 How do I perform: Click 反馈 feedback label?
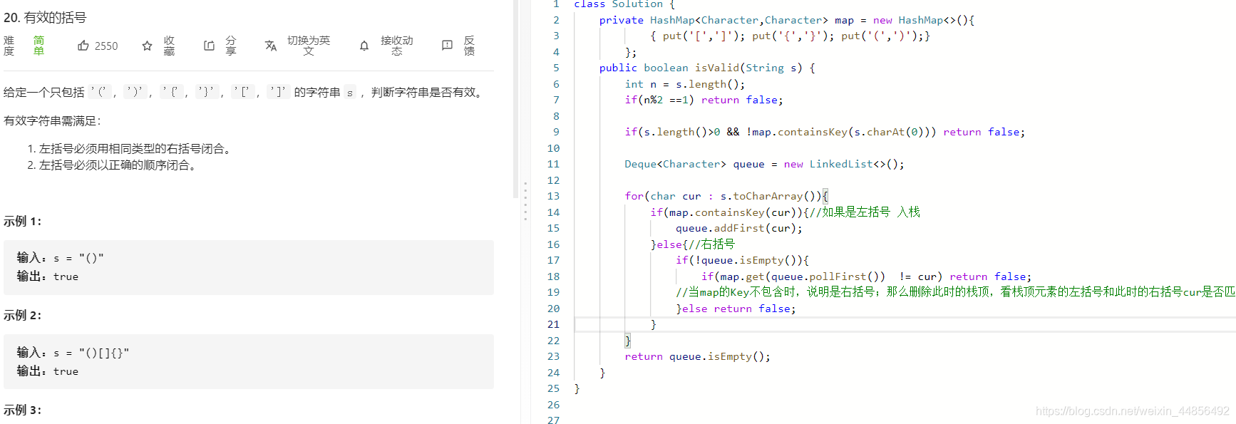(469, 46)
